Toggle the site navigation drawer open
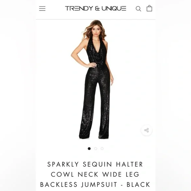 [x=42, y=9]
